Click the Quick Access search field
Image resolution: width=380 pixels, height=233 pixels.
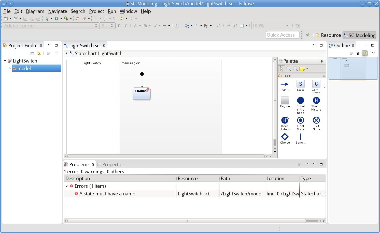click(283, 35)
